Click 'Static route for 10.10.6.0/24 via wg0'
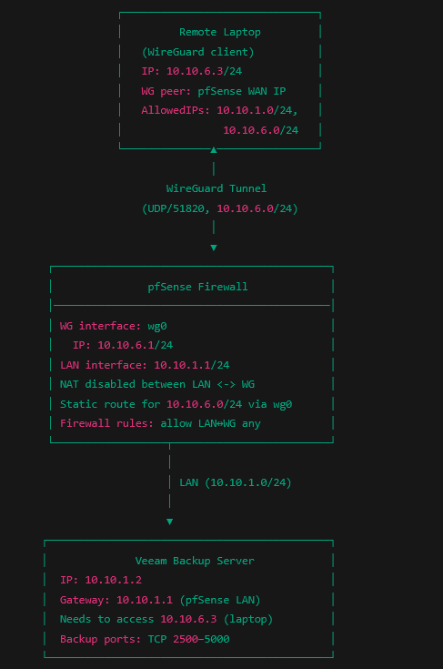This screenshot has width=443, height=669. 176,404
